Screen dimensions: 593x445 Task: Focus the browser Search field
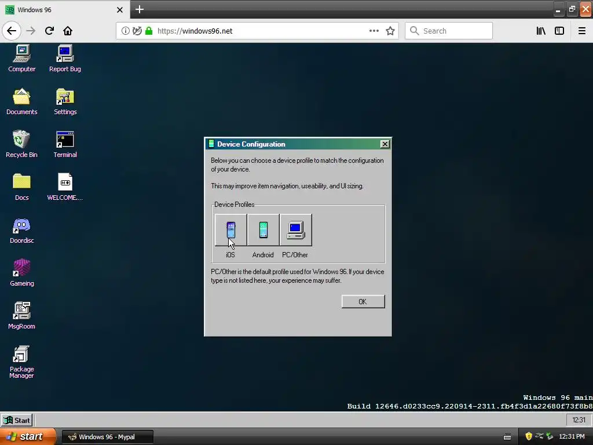point(449,31)
